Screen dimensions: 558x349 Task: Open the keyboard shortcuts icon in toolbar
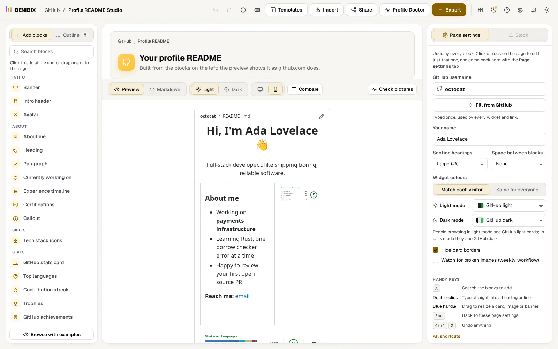[257, 10]
